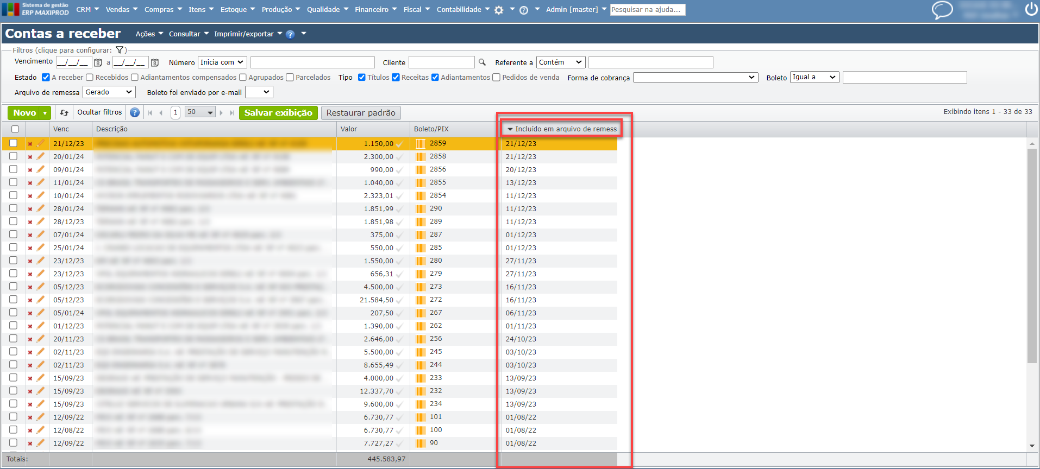Click the 'Restaurar padrão' button
The width and height of the screenshot is (1040, 469).
click(361, 113)
